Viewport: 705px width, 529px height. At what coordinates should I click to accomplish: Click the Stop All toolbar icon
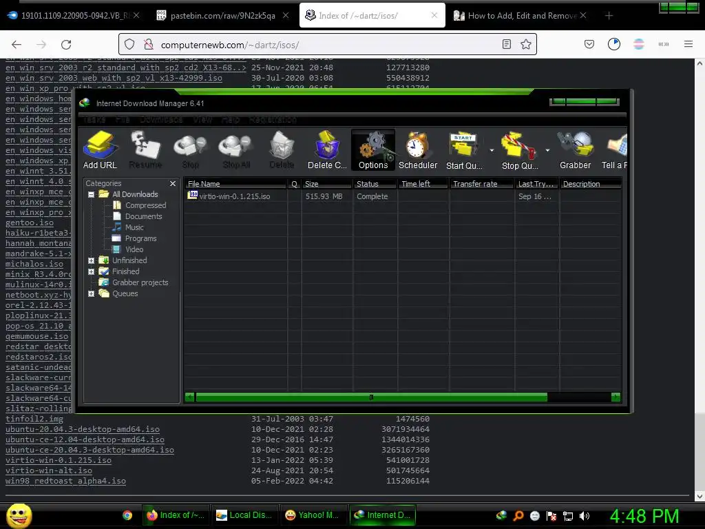point(236,149)
